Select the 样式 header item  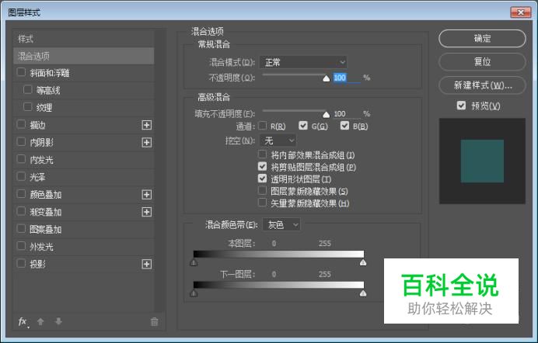tap(83, 39)
